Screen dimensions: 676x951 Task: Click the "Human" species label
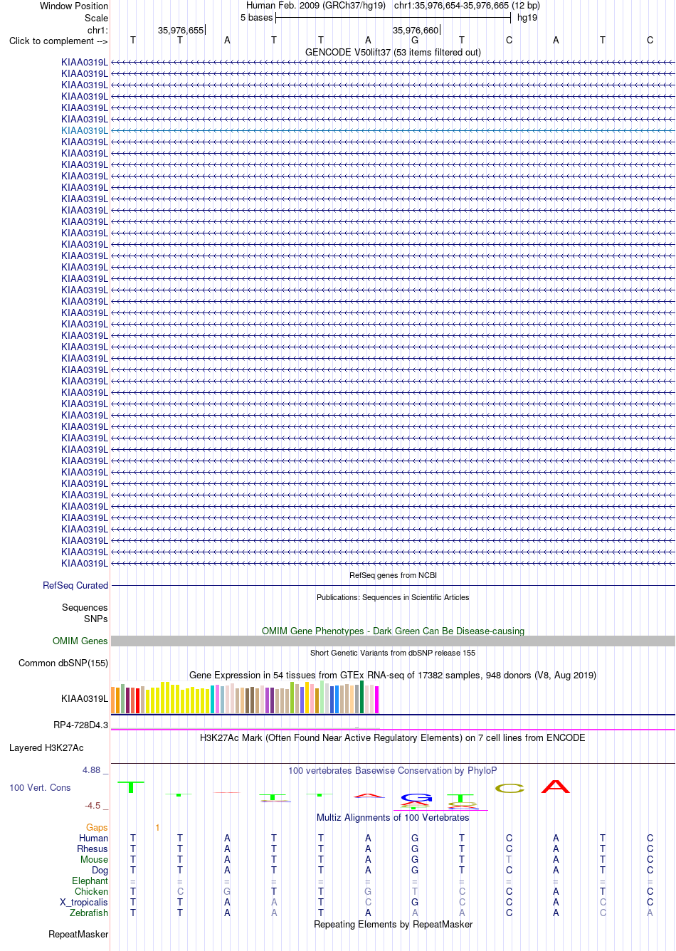coord(93,838)
